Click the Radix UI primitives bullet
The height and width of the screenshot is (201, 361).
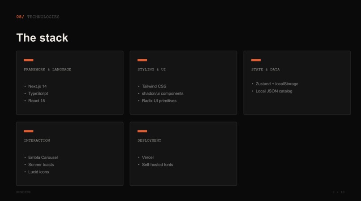pos(159,101)
